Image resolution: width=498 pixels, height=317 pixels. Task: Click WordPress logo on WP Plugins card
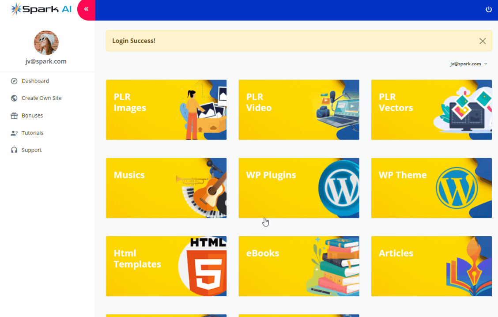pos(339,189)
